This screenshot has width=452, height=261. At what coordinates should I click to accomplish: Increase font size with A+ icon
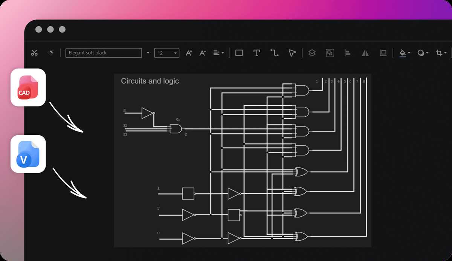pyautogui.click(x=189, y=53)
